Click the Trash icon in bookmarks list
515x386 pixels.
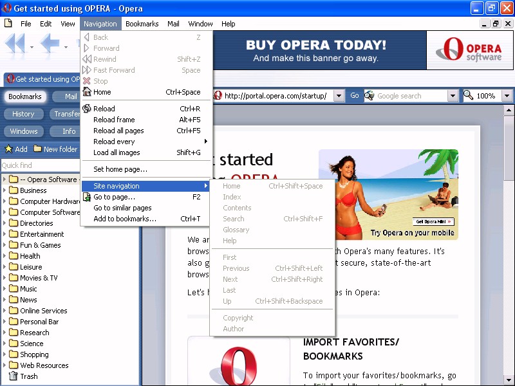tap(13, 376)
